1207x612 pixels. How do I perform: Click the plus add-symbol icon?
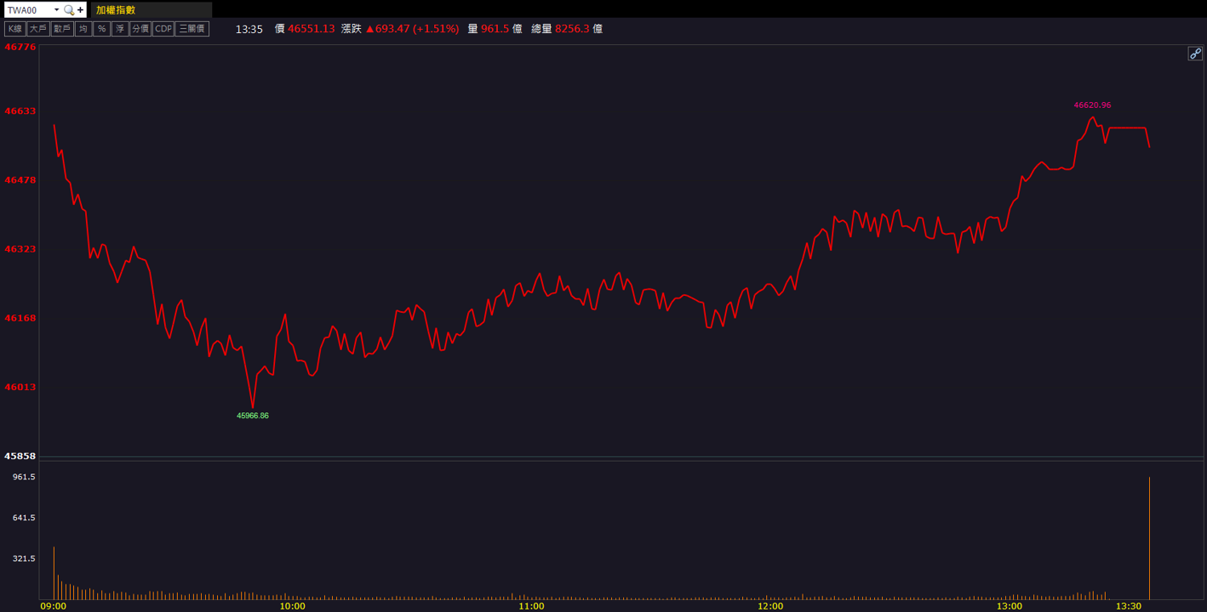(x=81, y=10)
